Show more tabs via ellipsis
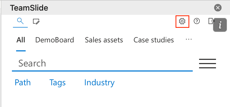 pos(189,39)
